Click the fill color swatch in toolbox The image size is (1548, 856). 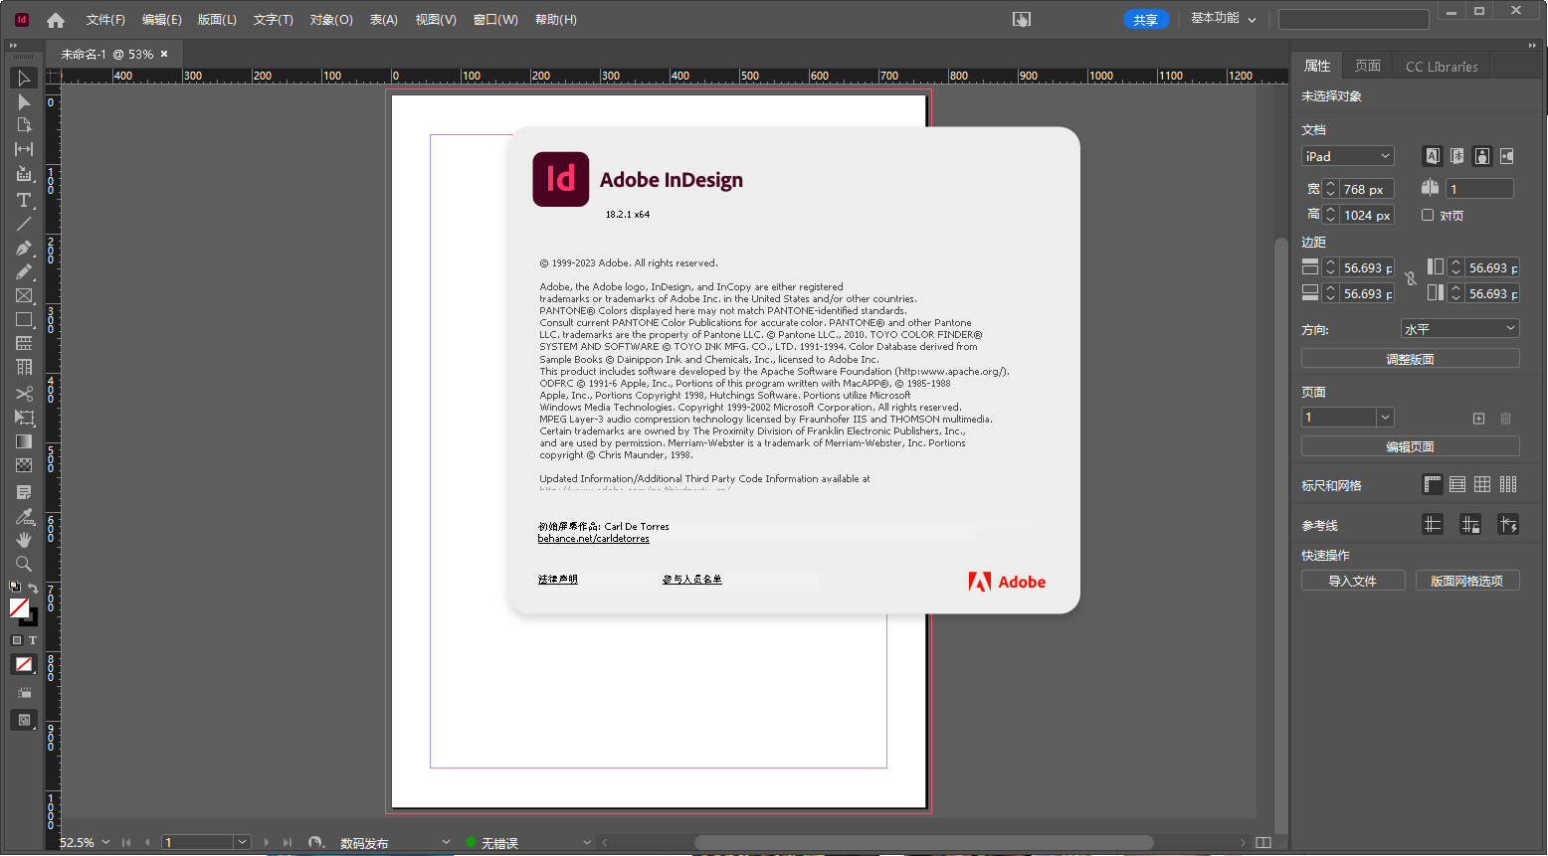point(18,606)
